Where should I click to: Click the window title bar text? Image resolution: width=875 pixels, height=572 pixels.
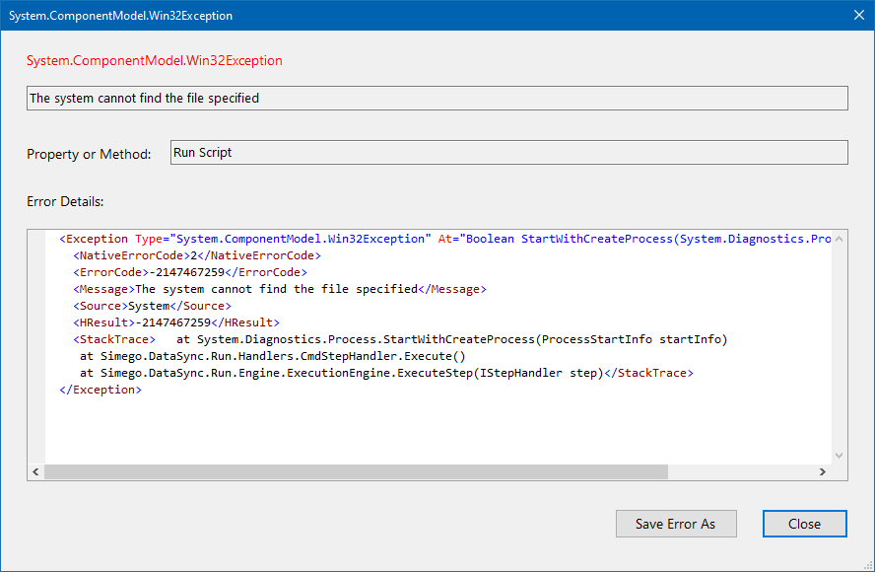120,16
